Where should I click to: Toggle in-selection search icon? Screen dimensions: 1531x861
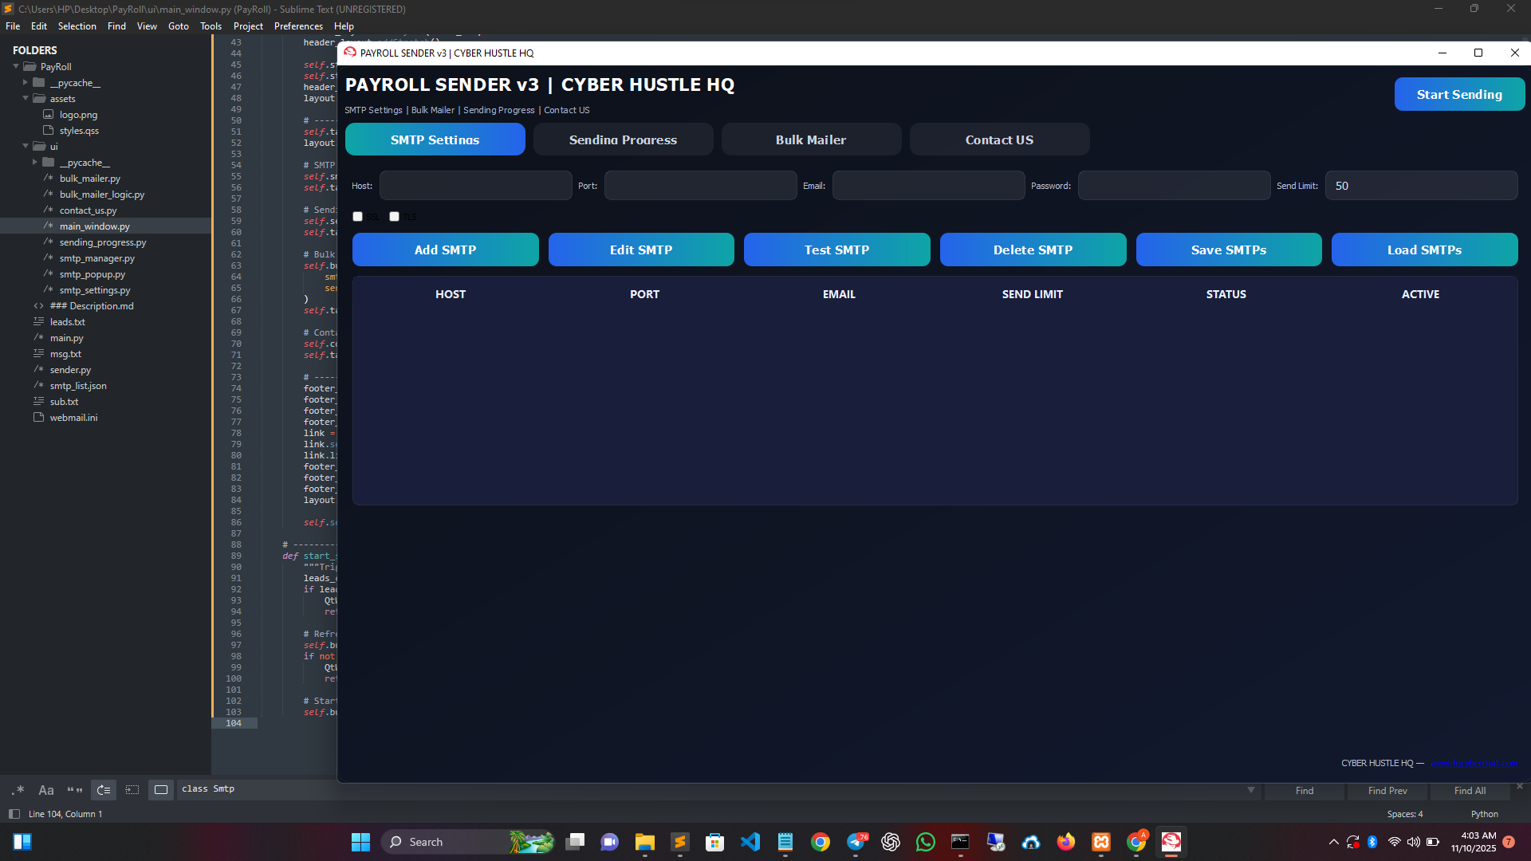[132, 790]
